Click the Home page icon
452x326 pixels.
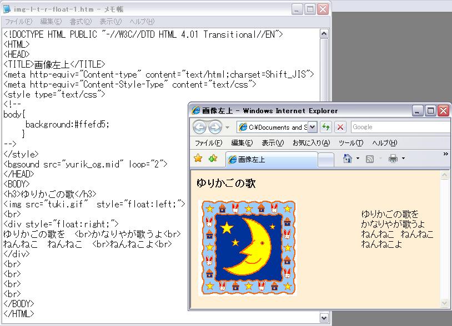(x=348, y=158)
